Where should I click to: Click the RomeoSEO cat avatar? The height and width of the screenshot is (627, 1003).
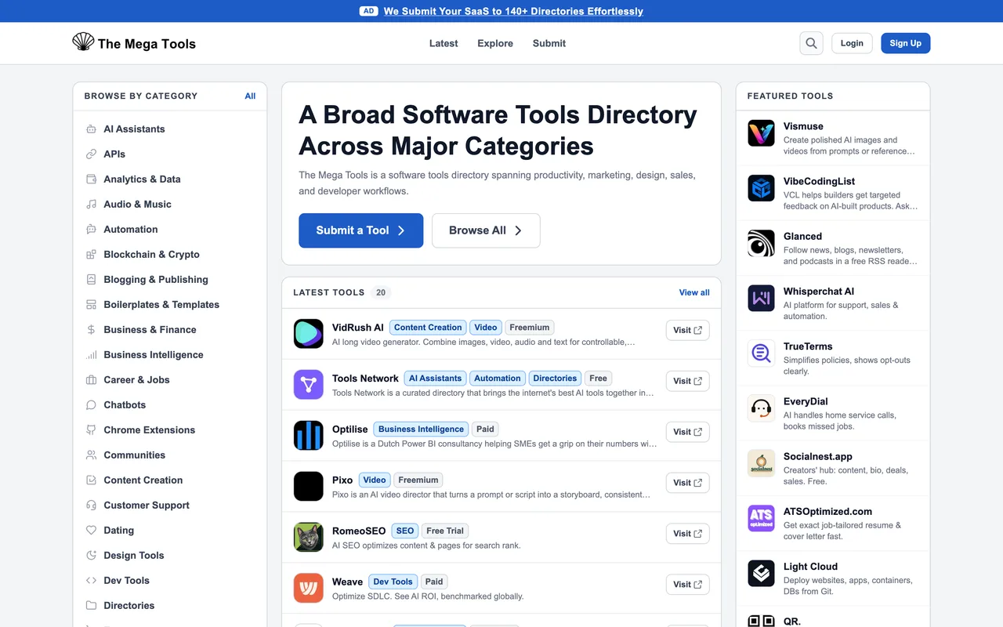tap(309, 538)
